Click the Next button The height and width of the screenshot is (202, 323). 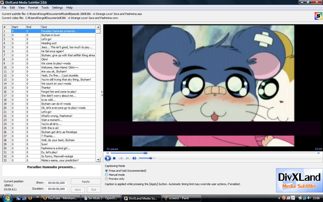pyautogui.click(x=78, y=190)
